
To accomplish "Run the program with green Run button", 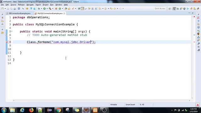I will click(44, 8).
